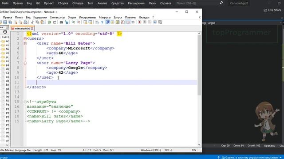Click the editor scrollbar down arrow
Screen dimensions: 284x159
[x=199, y=144]
